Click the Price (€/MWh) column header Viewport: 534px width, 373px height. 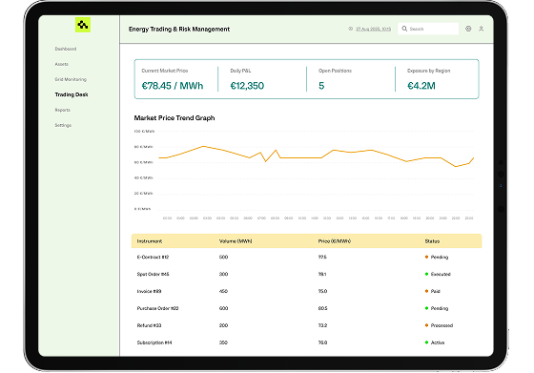tap(334, 241)
